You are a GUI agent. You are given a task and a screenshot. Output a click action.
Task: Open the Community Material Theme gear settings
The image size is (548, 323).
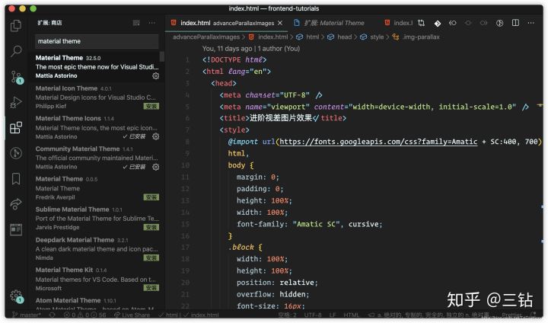click(156, 167)
